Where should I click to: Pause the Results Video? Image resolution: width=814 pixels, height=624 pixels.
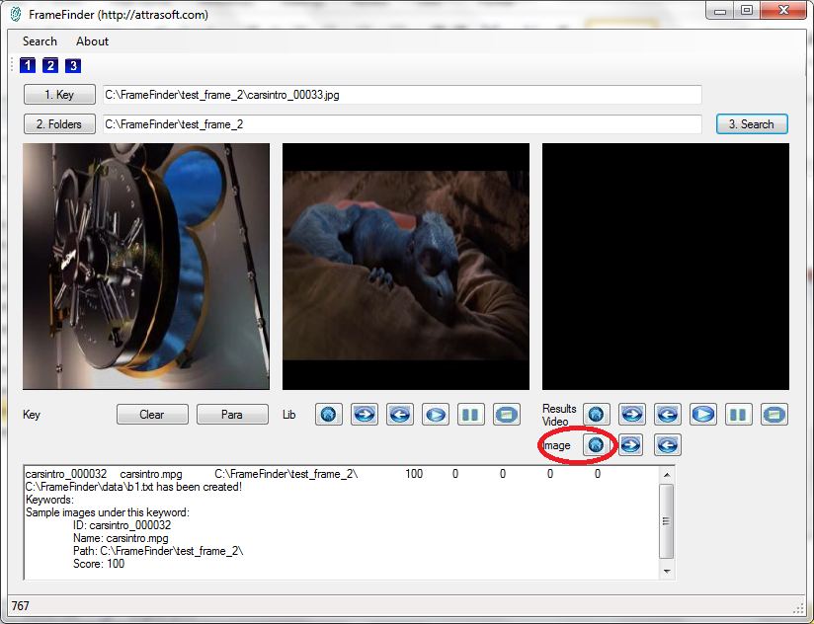tap(739, 414)
